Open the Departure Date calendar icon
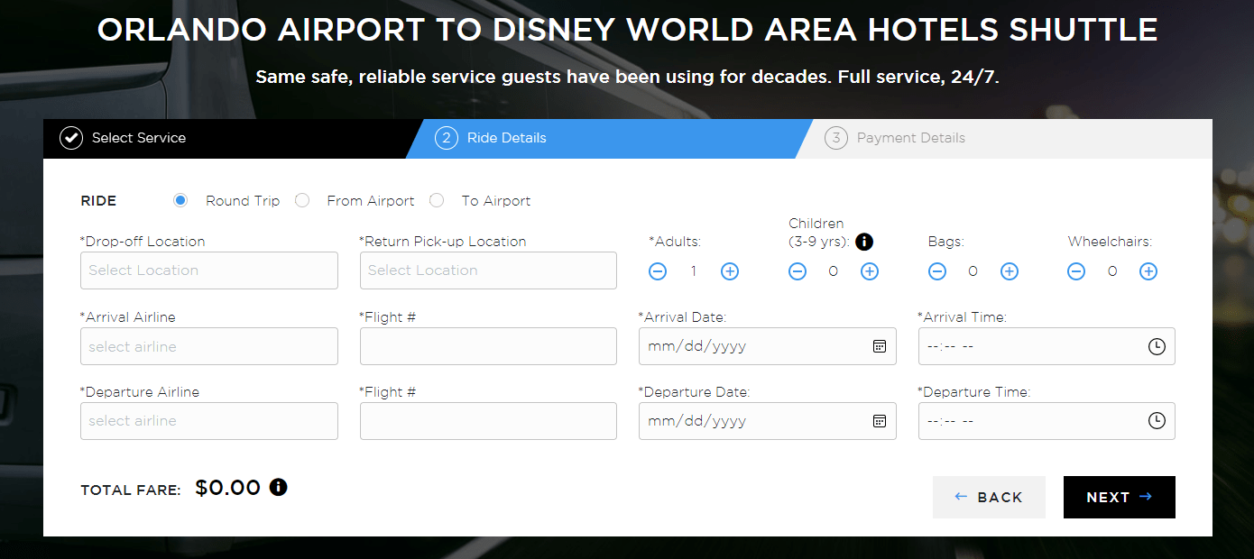1254x559 pixels. pyautogui.click(x=879, y=420)
